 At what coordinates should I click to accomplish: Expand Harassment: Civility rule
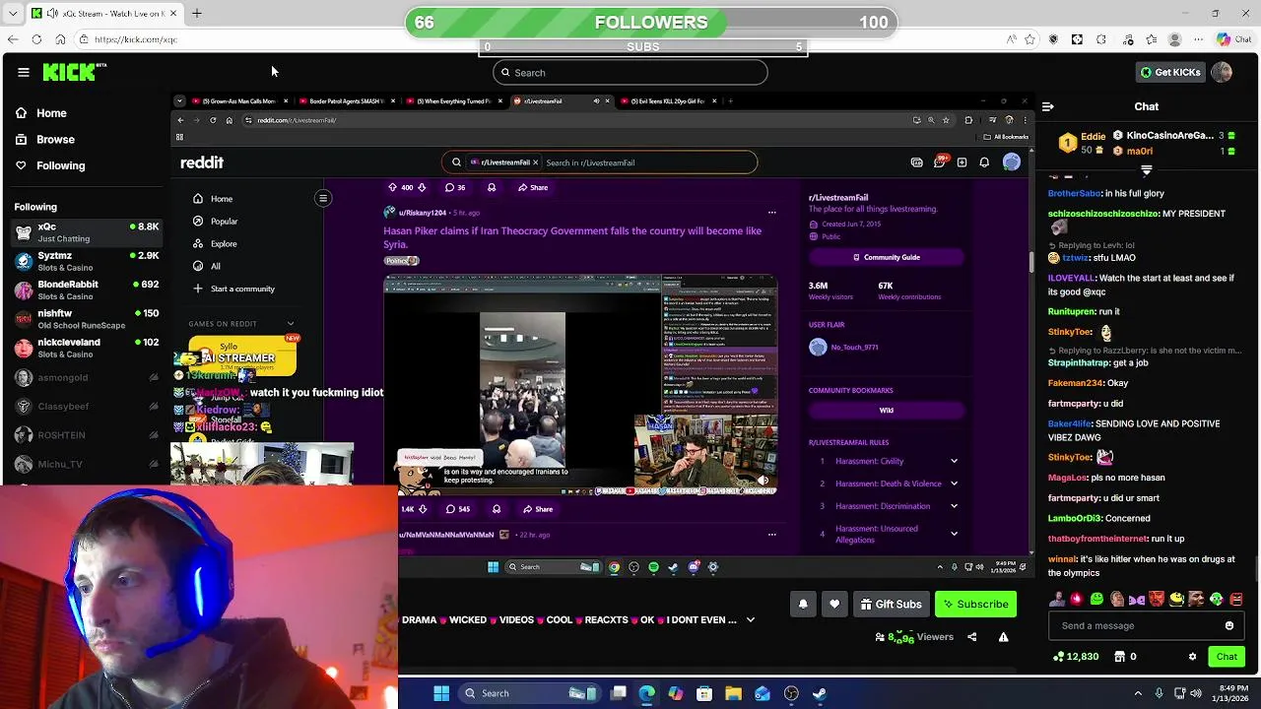click(954, 461)
